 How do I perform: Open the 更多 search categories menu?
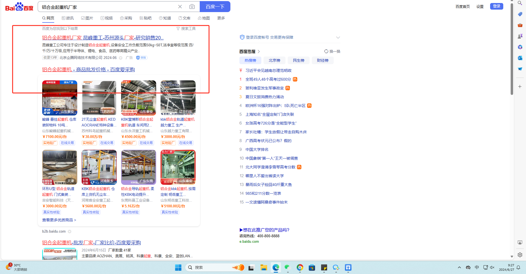click(221, 18)
